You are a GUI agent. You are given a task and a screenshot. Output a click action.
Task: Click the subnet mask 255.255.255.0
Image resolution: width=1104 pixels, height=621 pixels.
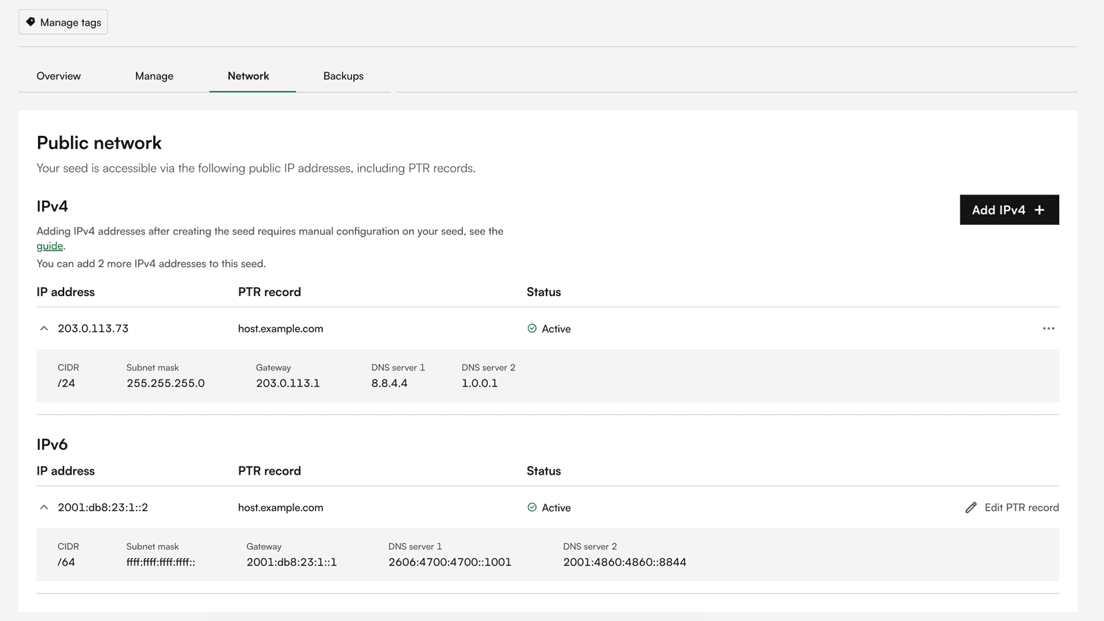coord(166,383)
